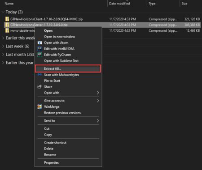Select Edit with IntelliJ IDEA

tap(59, 49)
